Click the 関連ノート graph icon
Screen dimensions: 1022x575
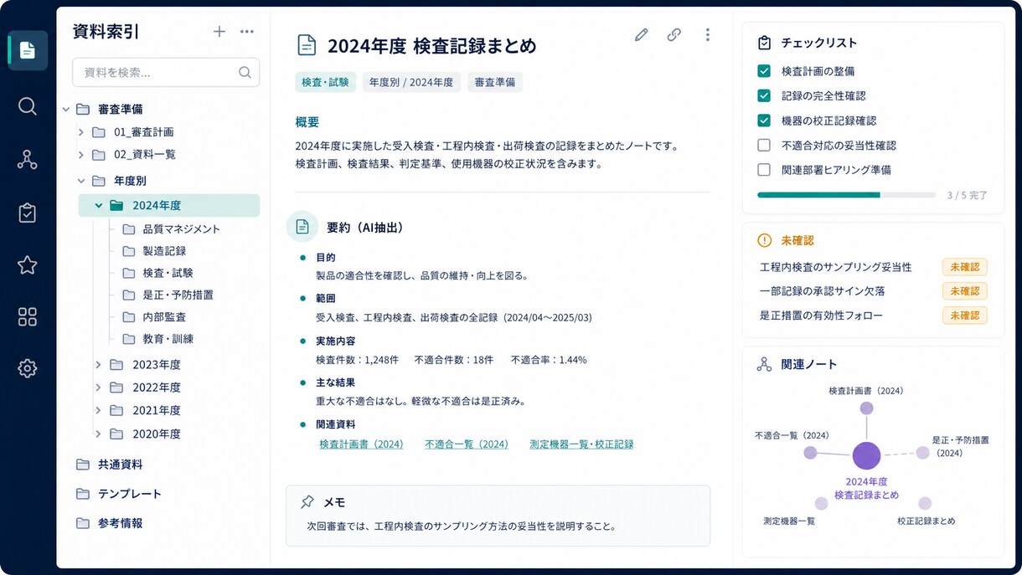(764, 364)
